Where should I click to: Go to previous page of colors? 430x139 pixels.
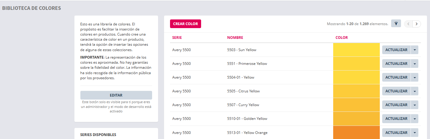(408, 24)
